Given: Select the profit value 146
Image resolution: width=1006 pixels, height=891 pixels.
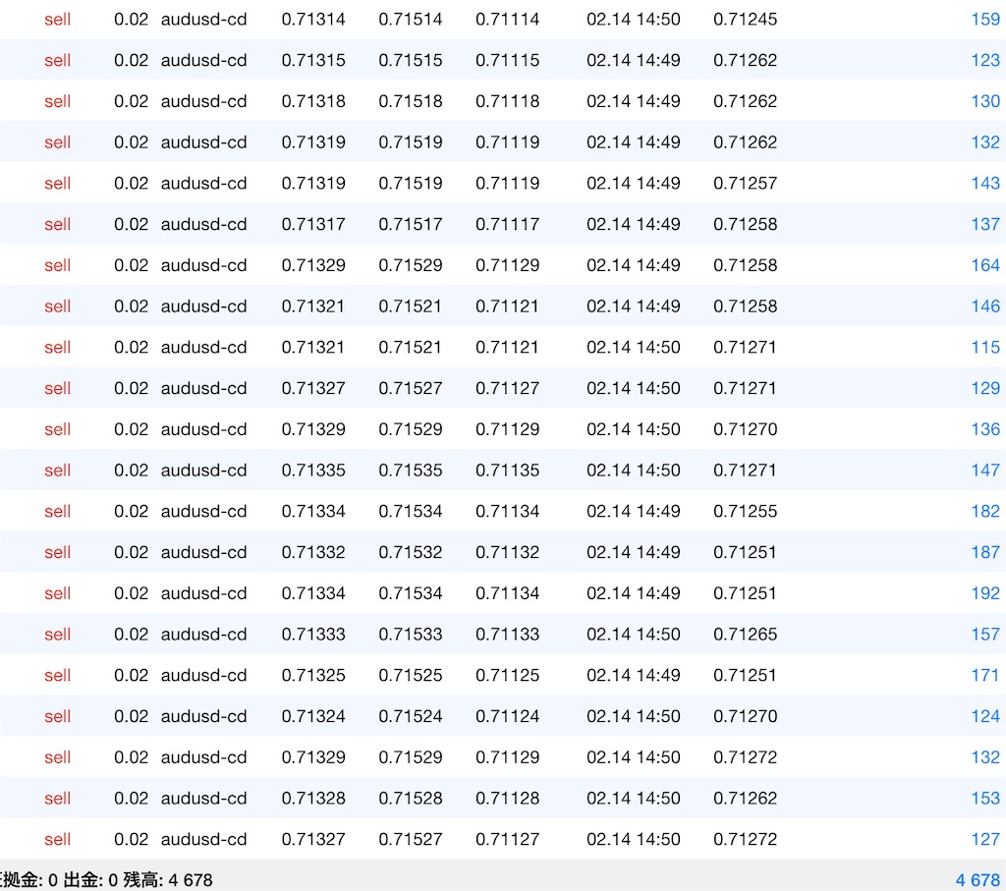Looking at the screenshot, I should 985,306.
